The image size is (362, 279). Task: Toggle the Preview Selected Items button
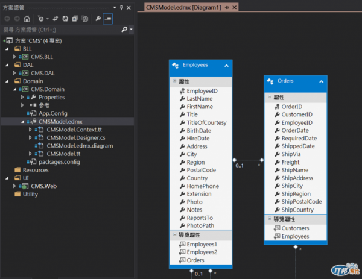tap(108, 19)
